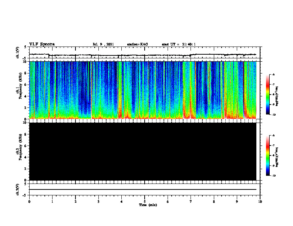The width and height of the screenshot is (293, 226).
Task: Click the ch.1 voltage waveform trace panel
Action: [x=144, y=52]
